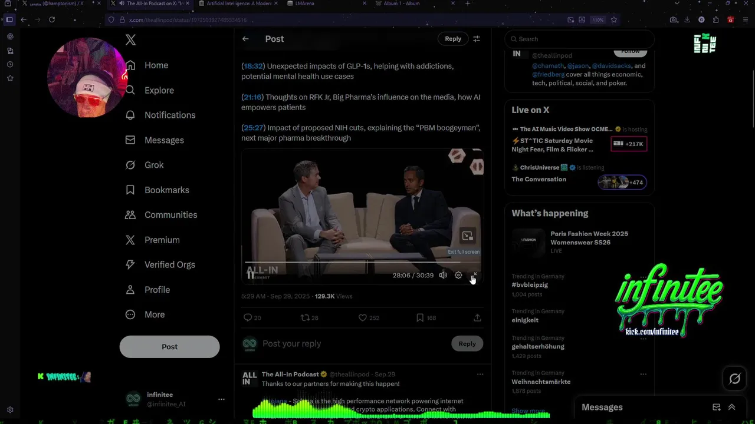Screen dimensions: 755x424
Task: Open post view options sliders icon
Action: [477, 39]
